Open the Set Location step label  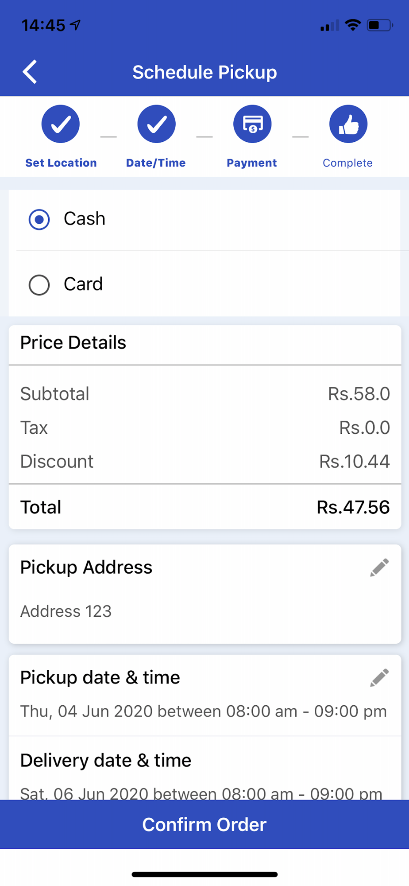tap(61, 163)
